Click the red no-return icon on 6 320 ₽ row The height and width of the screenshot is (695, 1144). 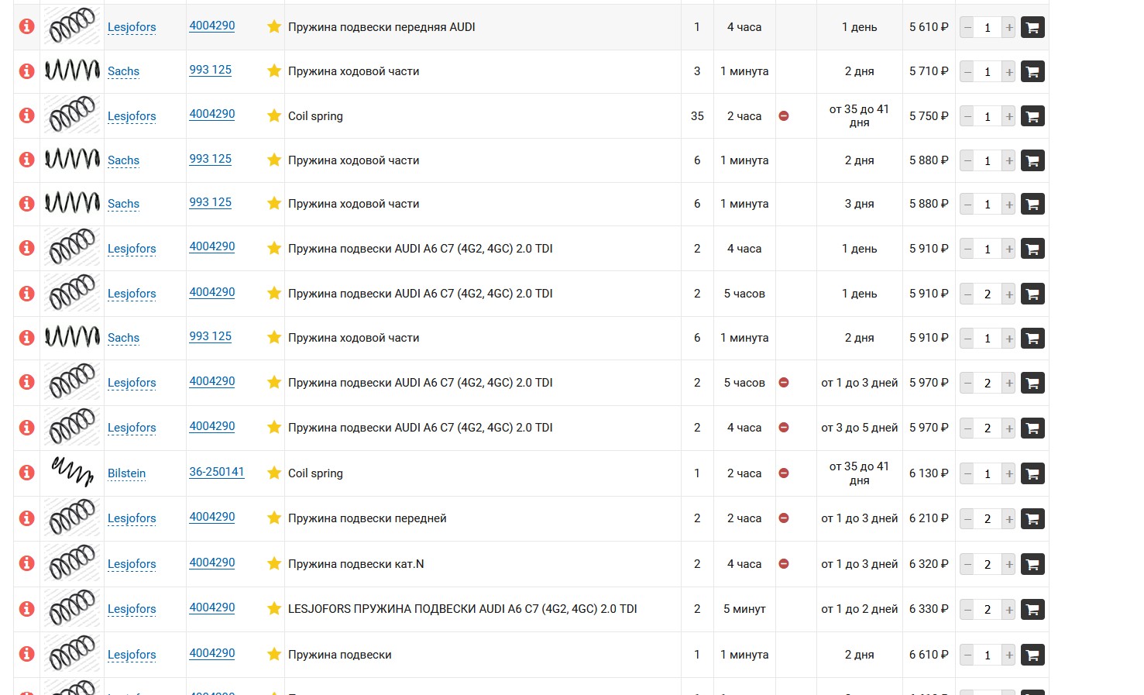(x=784, y=564)
